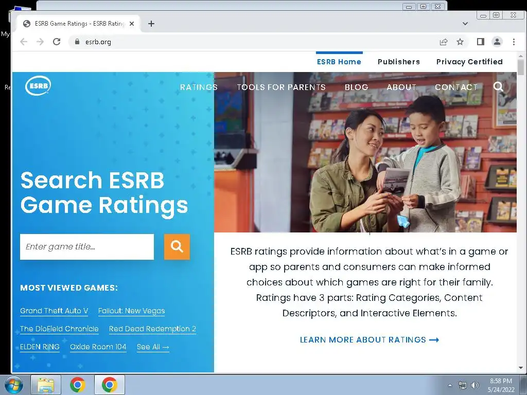Open the Red Dead Redemption 2 link
Screen dimensions: 527x395
(152, 329)
